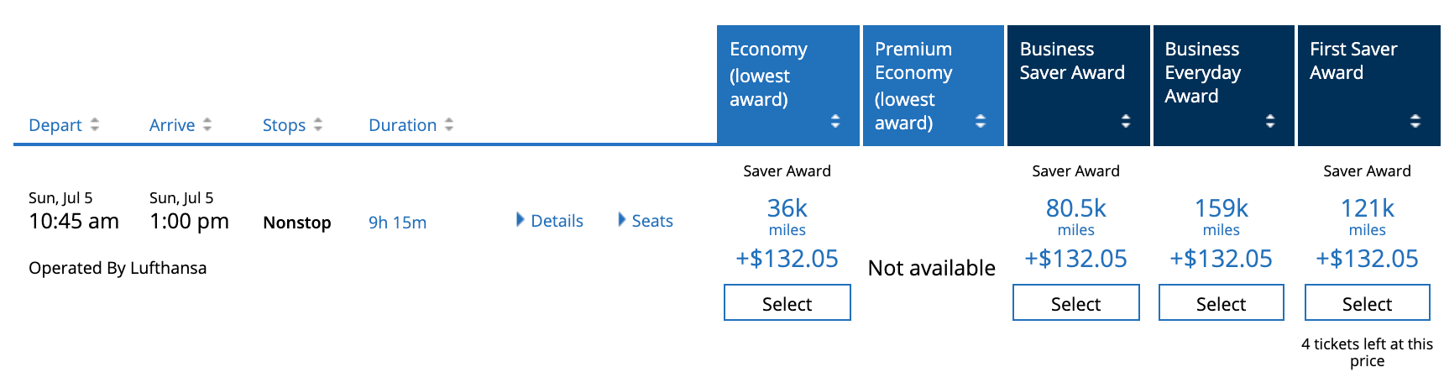Select the 159k miles Business Everyday fare
Image resolution: width=1444 pixels, height=388 pixels.
pos(1221,303)
